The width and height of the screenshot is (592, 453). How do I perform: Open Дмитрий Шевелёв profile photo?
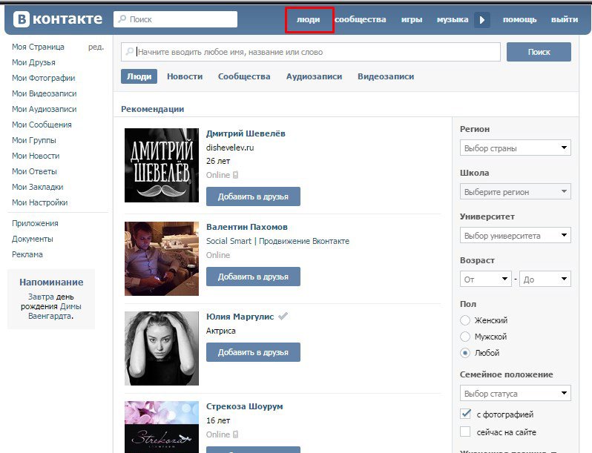coord(161,165)
